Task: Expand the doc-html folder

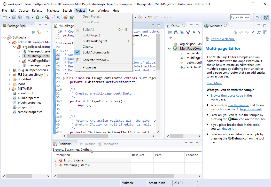Action: point(10,80)
